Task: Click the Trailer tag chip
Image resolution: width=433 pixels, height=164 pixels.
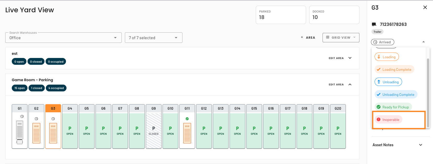Action: pyautogui.click(x=378, y=32)
